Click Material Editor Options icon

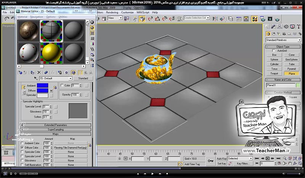point(92,55)
